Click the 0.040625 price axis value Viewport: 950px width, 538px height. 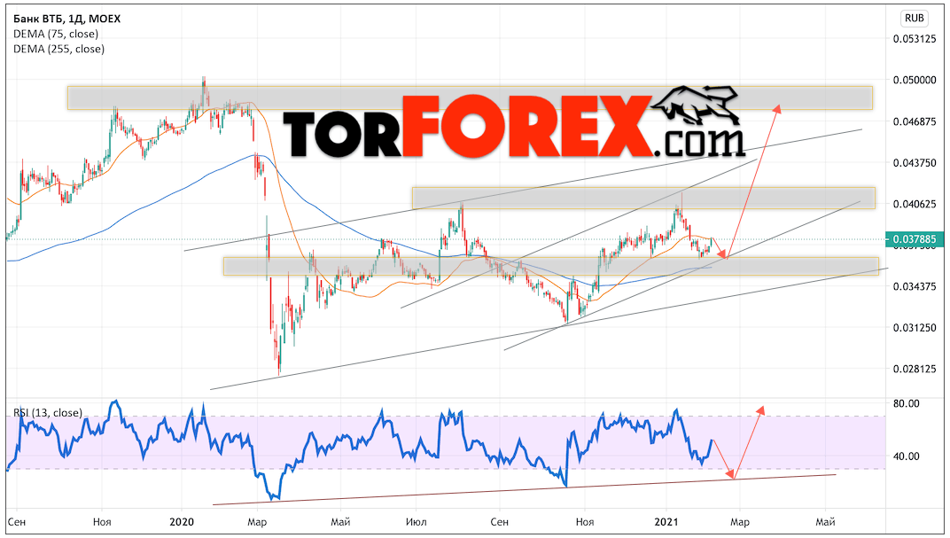tap(915, 204)
